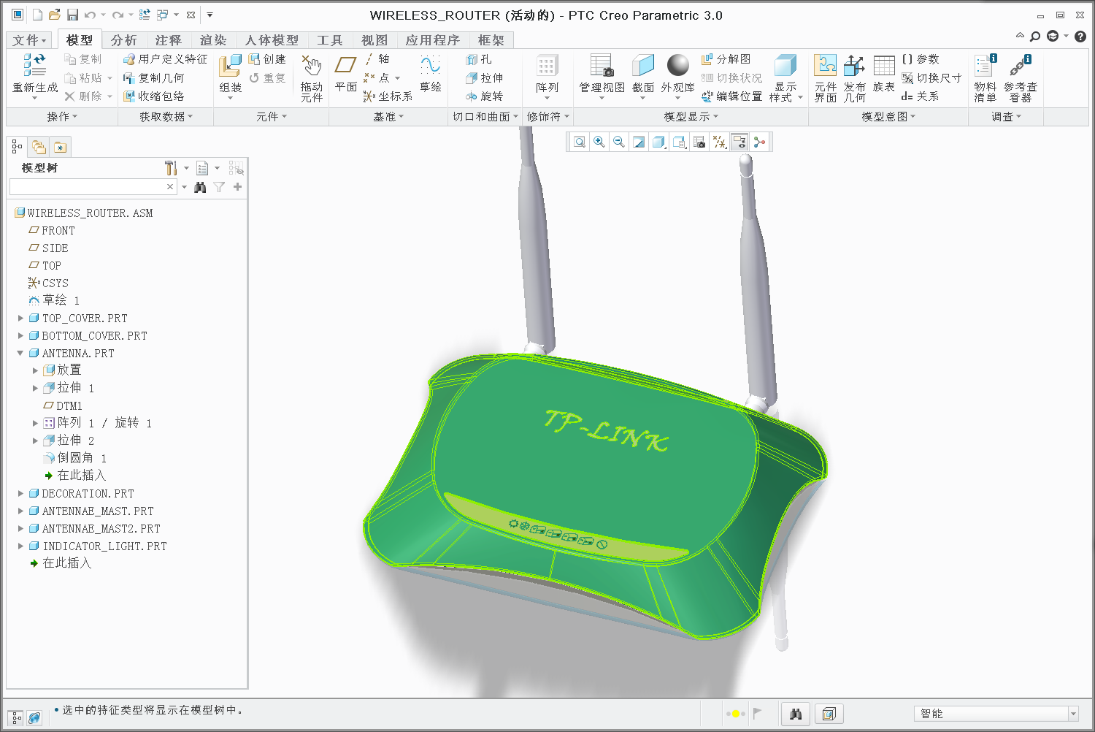The image size is (1095, 732).
Task: Switch to the 渲染 ribbon tab
Action: coord(213,40)
